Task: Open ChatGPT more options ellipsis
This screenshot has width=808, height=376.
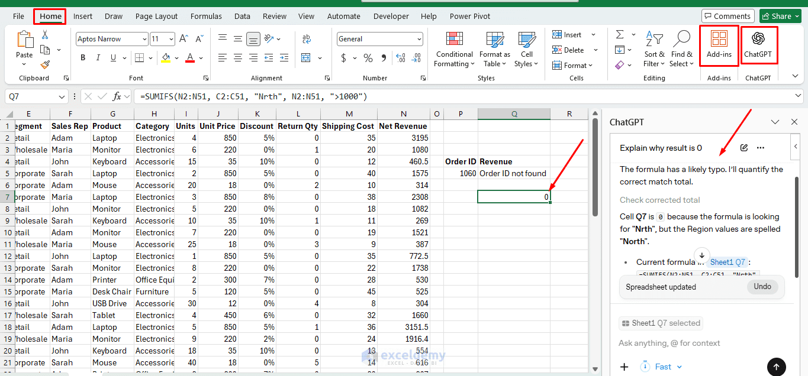Action: coord(761,148)
